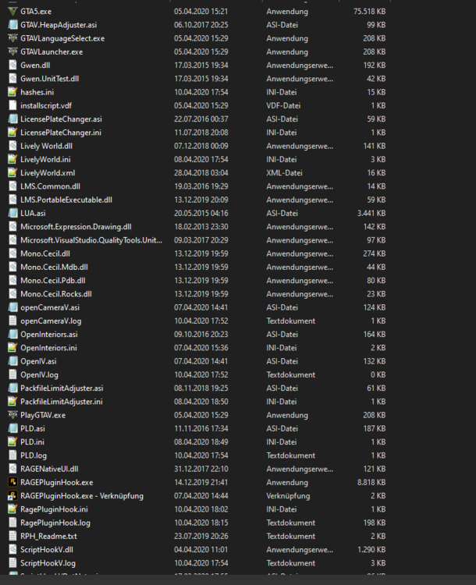
Task: Select the file name LMS.Common.dll
Action: pyautogui.click(x=51, y=186)
